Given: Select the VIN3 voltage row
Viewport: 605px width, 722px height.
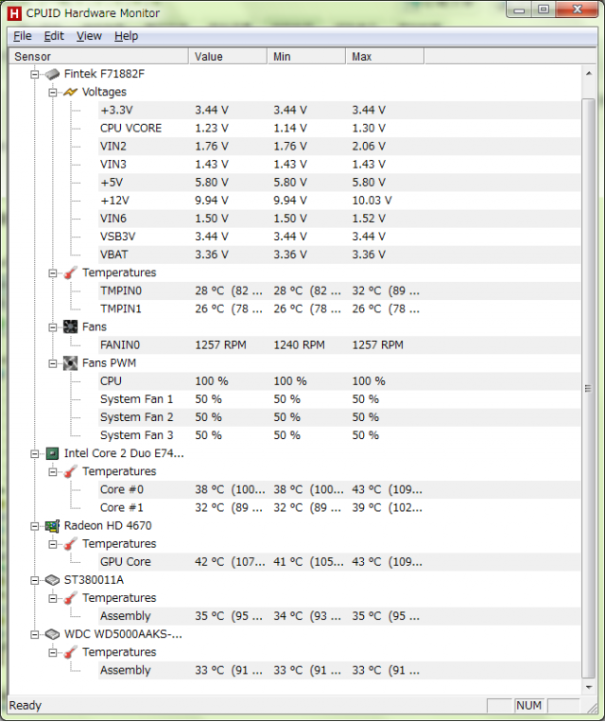Looking at the screenshot, I should point(339,165).
